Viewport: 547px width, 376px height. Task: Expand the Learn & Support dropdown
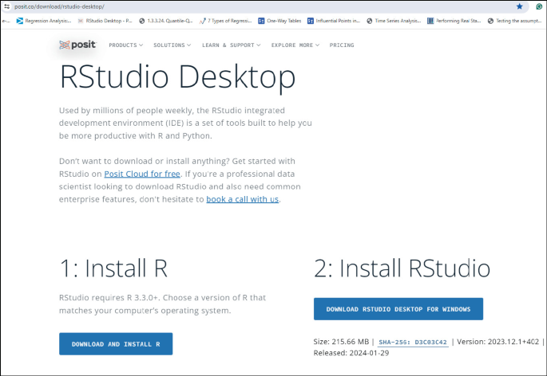(232, 45)
